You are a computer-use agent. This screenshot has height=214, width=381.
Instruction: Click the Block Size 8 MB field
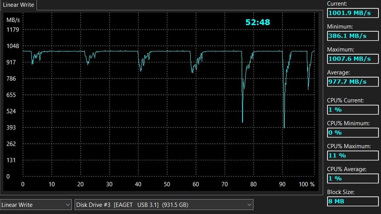[353, 201]
